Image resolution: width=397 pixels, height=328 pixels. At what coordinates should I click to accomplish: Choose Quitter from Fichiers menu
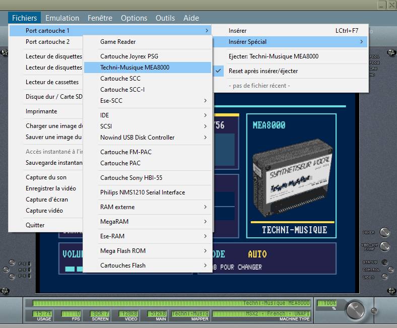point(46,225)
